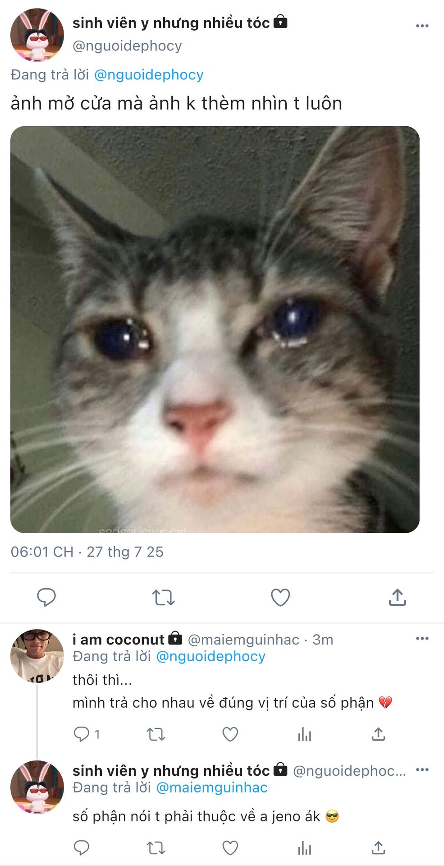Open the crying cat image
This screenshot has width=444, height=866.
point(215,329)
